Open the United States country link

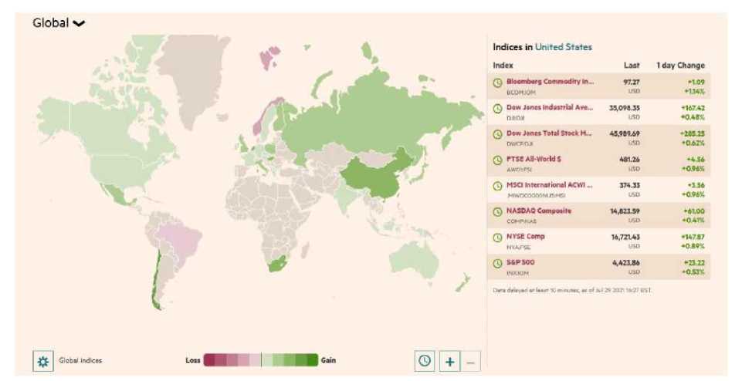click(563, 47)
